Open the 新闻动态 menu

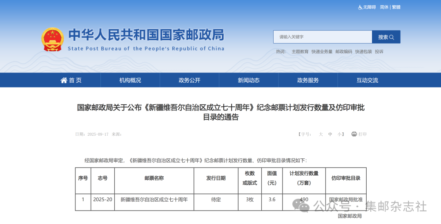point(249,80)
